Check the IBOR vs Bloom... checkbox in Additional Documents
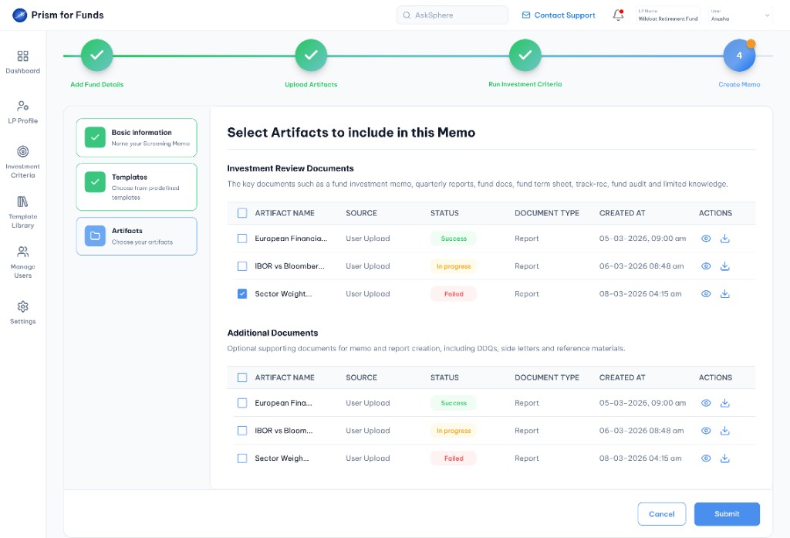 [x=242, y=431]
